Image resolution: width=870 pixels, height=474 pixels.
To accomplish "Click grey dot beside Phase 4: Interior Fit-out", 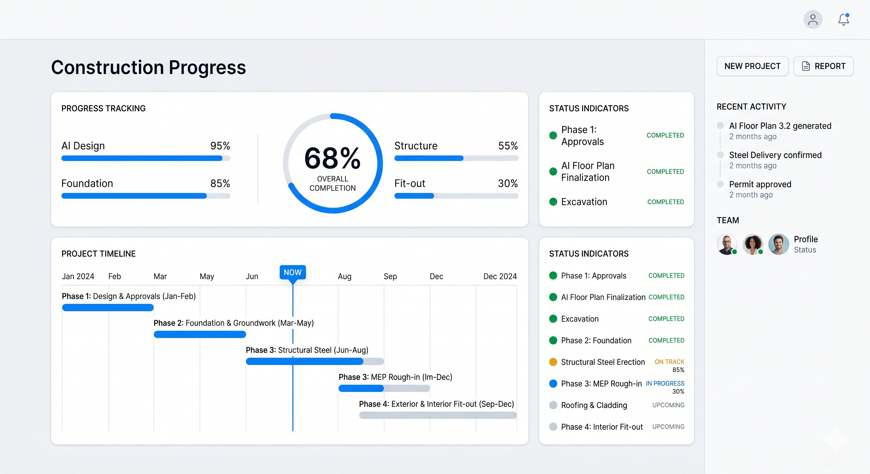I will click(x=553, y=427).
